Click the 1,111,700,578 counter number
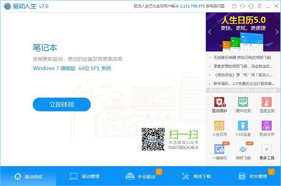The width and height of the screenshot is (281, 186). point(192,6)
